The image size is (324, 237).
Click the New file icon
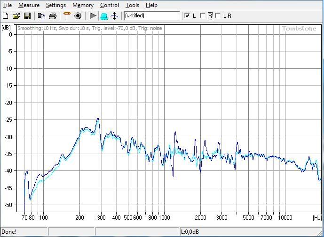[6, 16]
